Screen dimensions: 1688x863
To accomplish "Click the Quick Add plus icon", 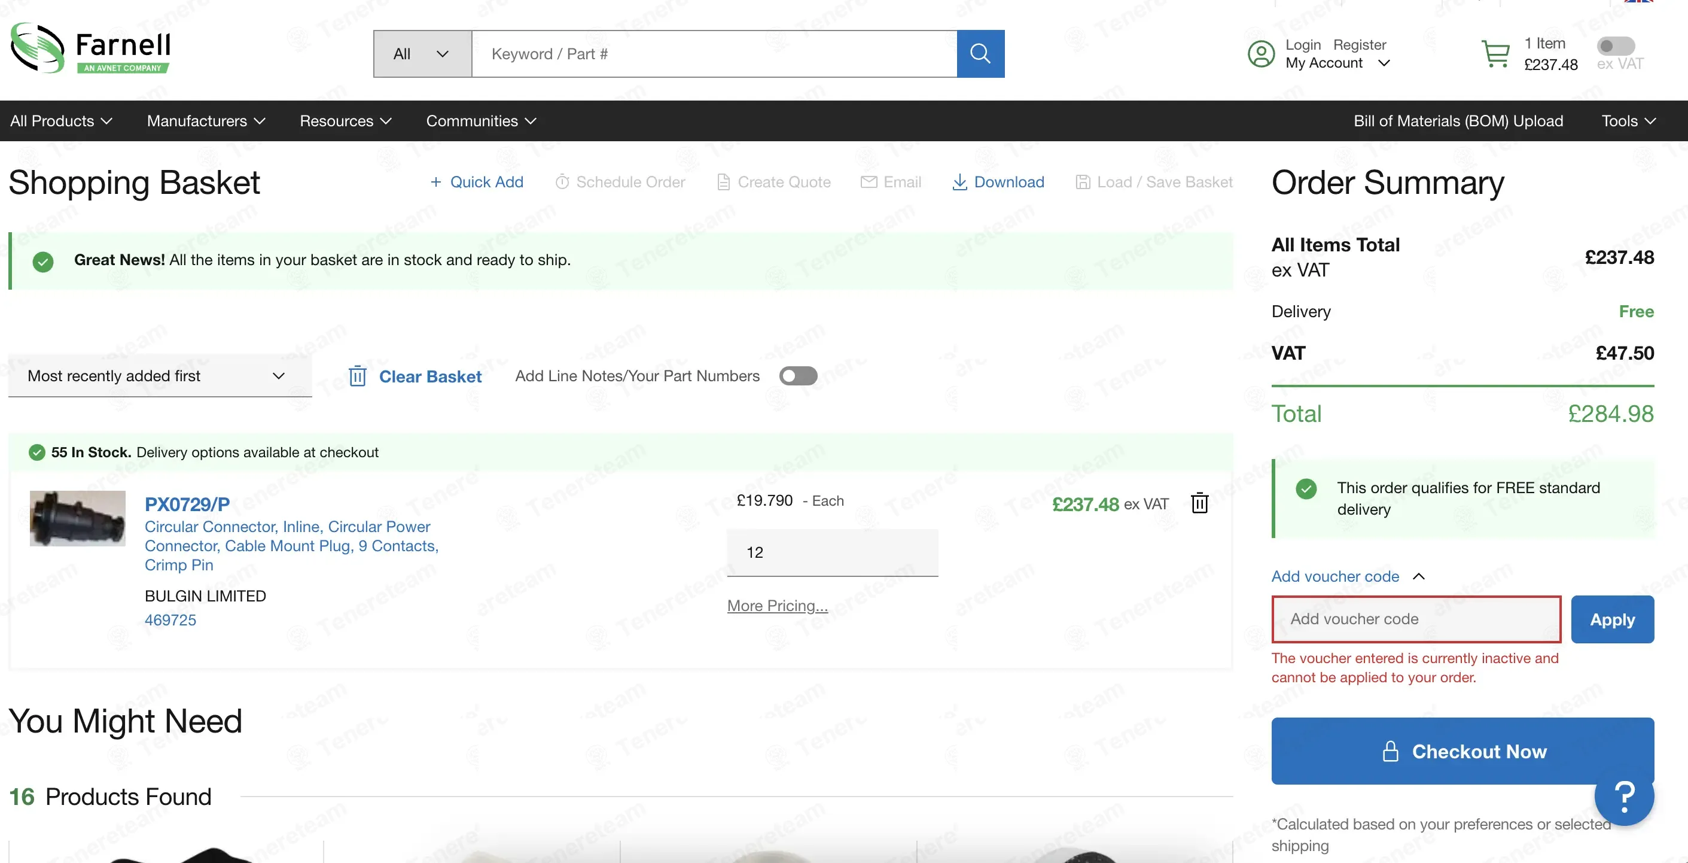I will [436, 183].
